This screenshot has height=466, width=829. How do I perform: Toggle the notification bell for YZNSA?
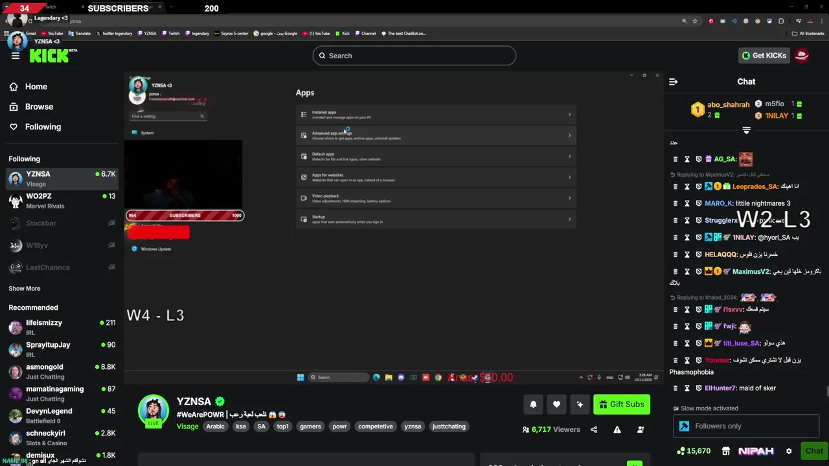[533, 405]
